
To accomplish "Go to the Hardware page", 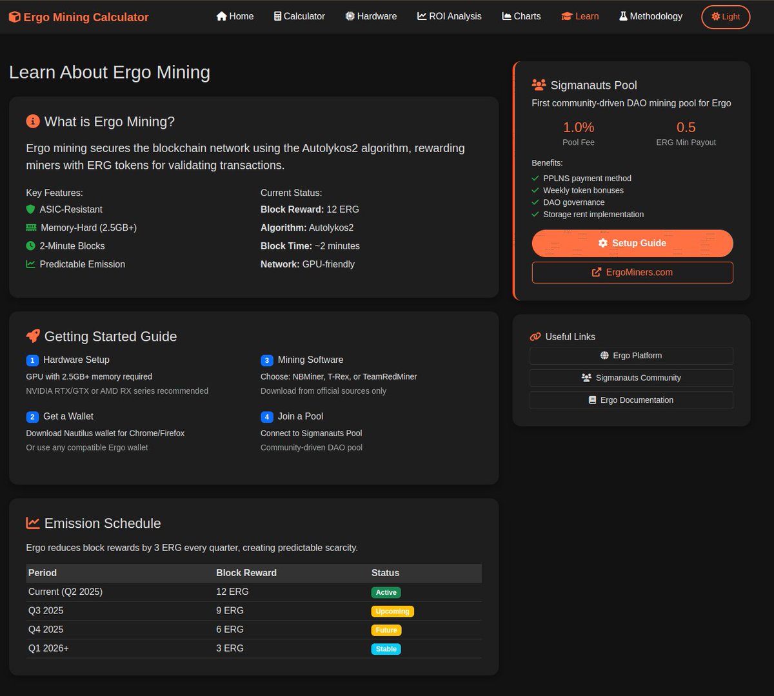I will 371,16.
